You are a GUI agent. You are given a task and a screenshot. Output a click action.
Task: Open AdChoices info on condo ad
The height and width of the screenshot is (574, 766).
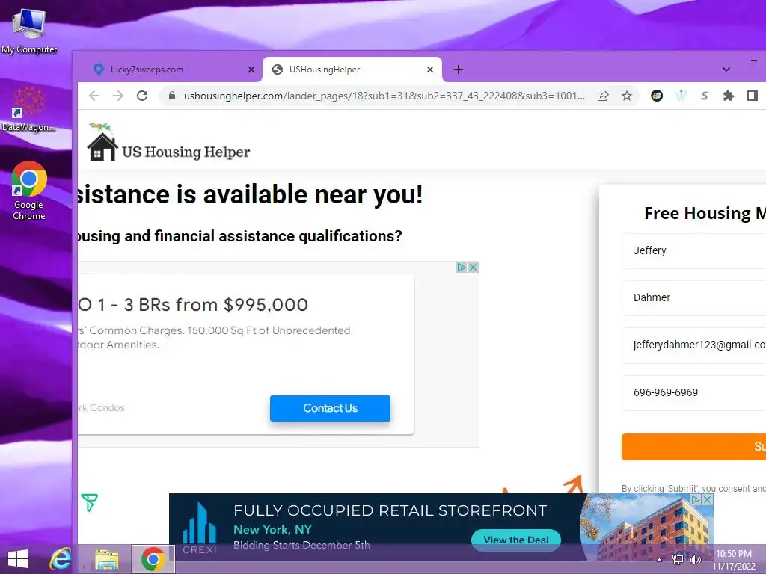(461, 267)
